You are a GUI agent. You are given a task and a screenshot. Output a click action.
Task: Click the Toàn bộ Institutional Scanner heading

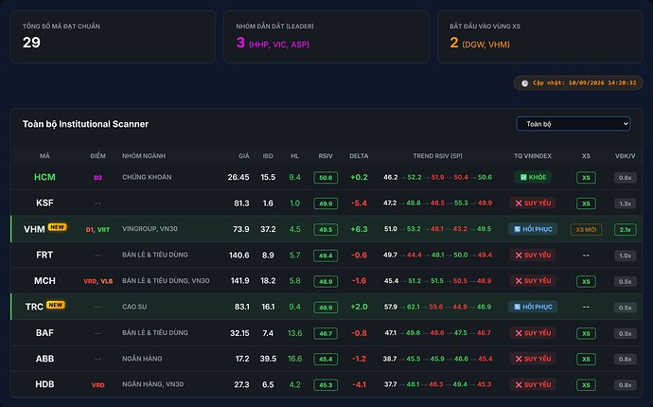[85, 124]
